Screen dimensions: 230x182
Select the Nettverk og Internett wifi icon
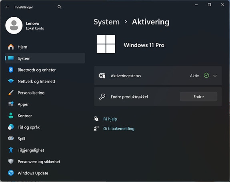[x=11, y=81]
